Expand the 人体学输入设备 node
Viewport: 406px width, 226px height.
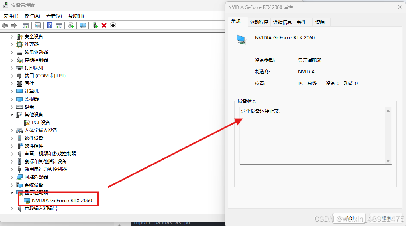[x=12, y=130]
